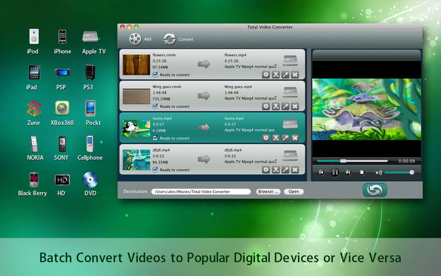
Task: Click the effect wand icon for dfjdl.mp4
Action: click(x=285, y=169)
